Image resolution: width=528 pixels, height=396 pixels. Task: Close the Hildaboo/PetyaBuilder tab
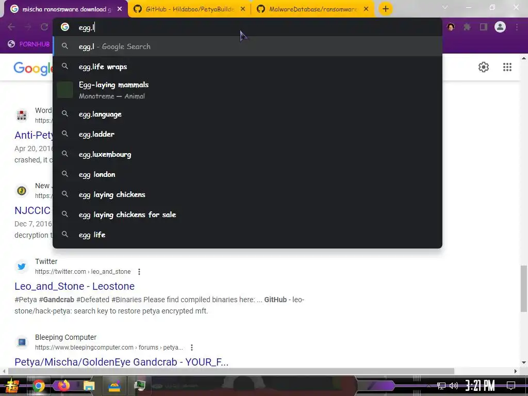click(243, 9)
